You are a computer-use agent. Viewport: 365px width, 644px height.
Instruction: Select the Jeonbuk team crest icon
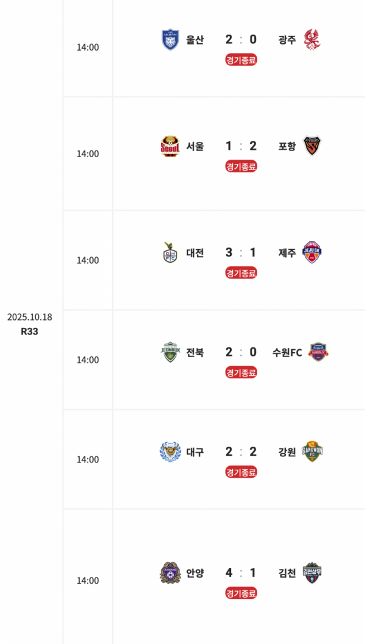coord(170,352)
